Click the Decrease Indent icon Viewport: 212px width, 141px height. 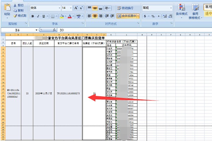[107, 16]
